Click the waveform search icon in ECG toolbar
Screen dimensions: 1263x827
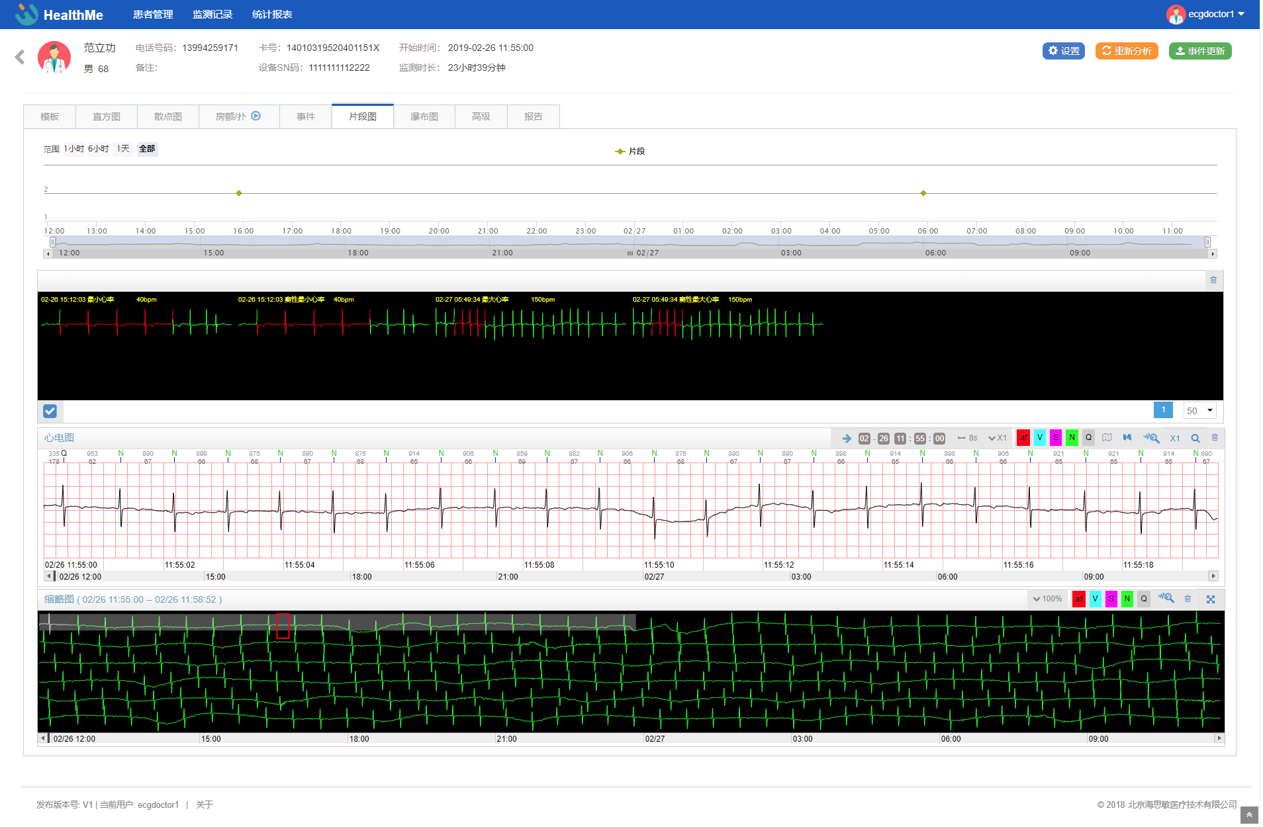click(1151, 438)
